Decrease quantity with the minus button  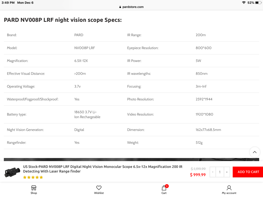click(213, 172)
